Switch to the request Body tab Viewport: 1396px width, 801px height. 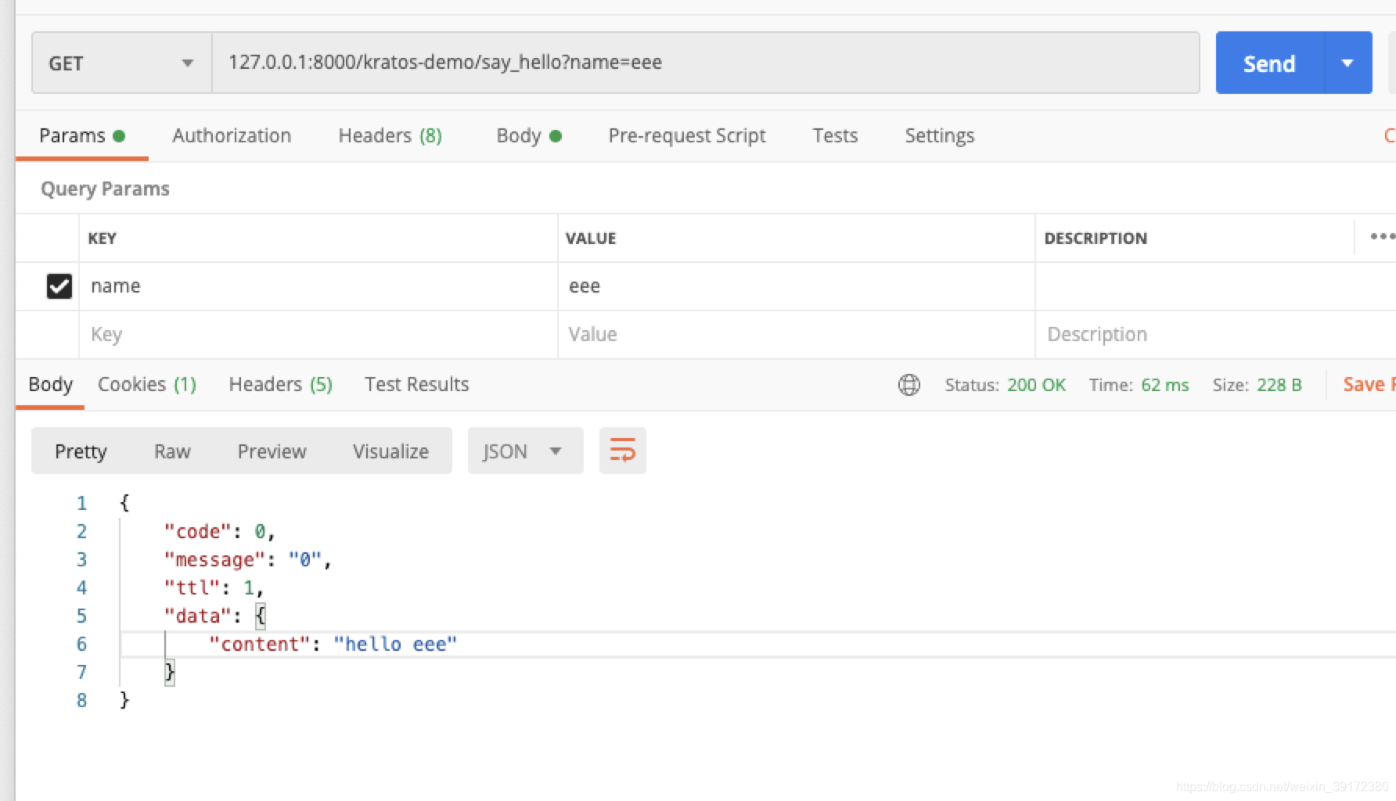tap(529, 136)
